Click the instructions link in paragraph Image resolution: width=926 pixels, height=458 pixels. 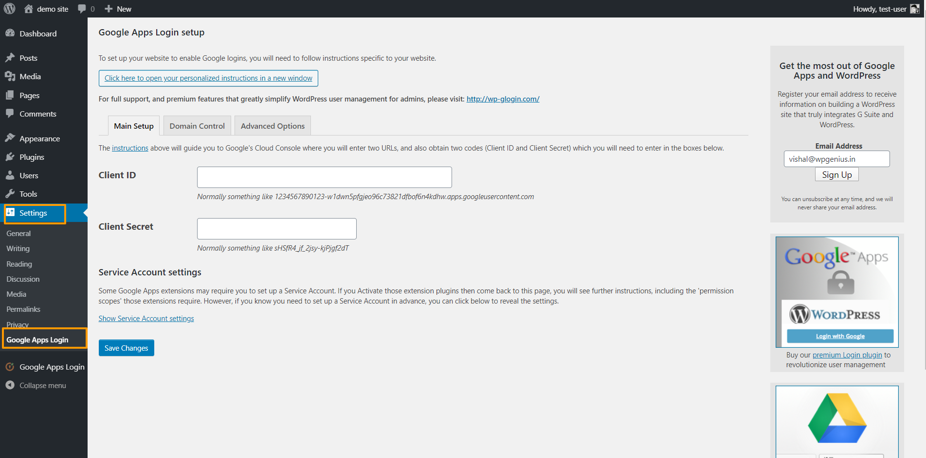[130, 148]
